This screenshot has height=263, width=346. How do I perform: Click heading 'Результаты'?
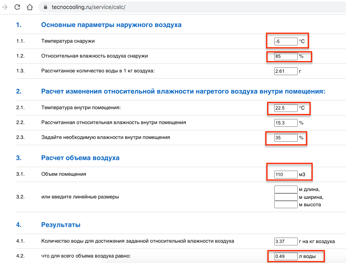coord(61,225)
